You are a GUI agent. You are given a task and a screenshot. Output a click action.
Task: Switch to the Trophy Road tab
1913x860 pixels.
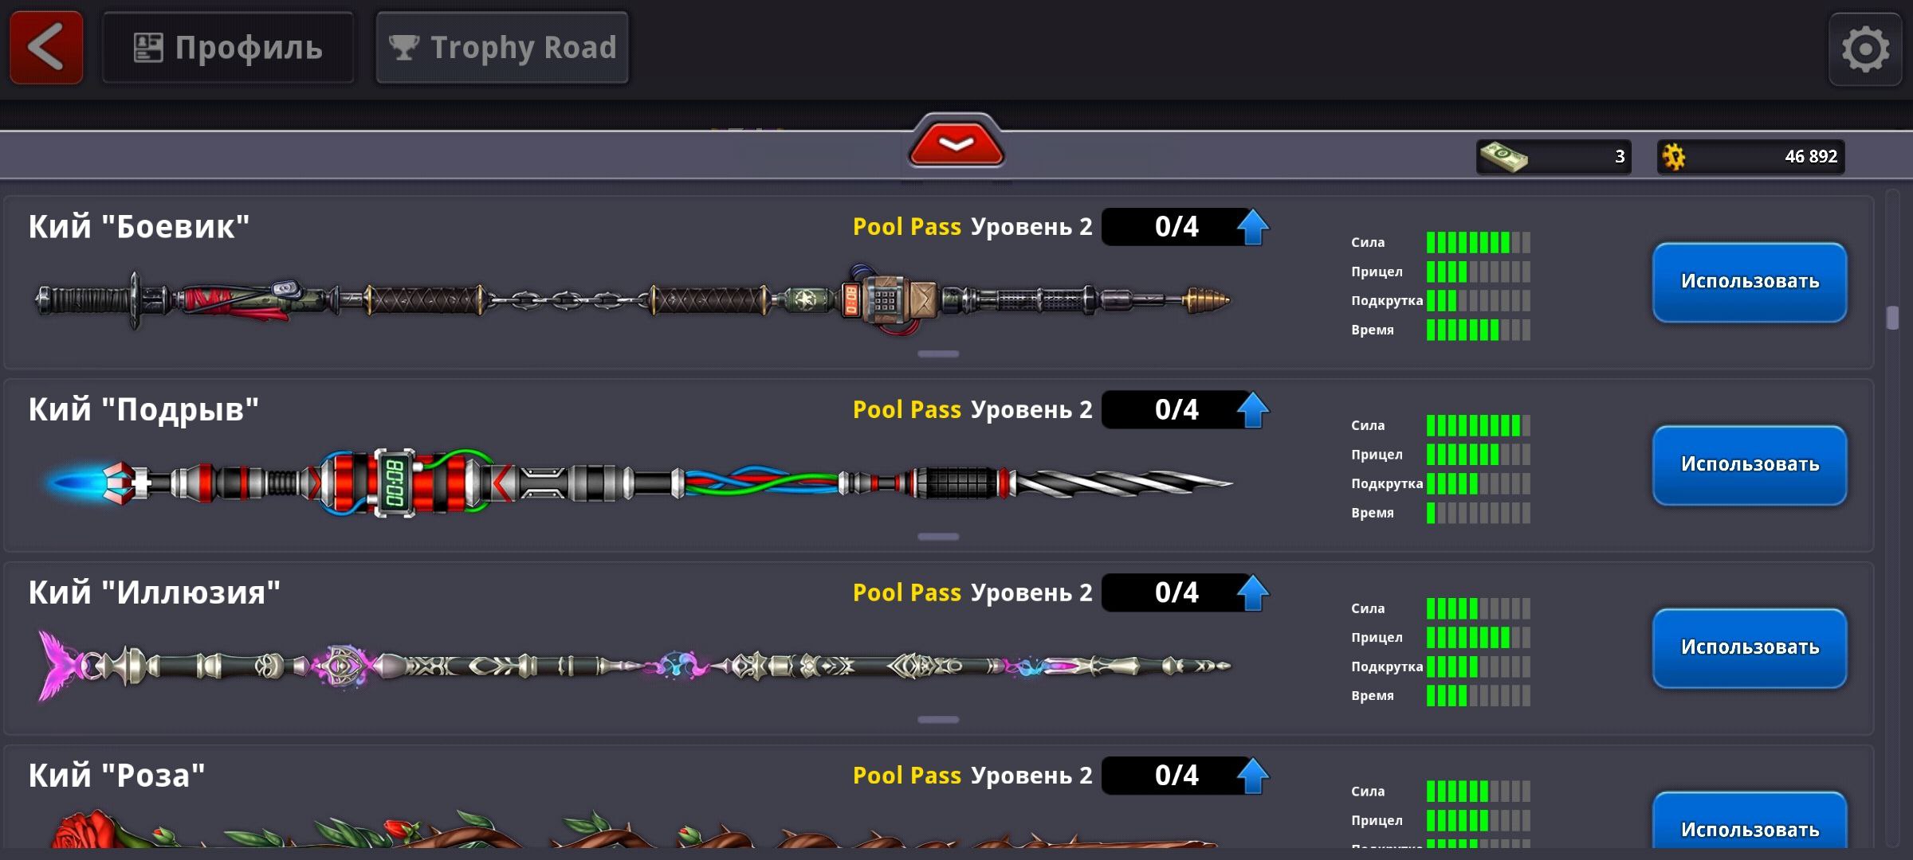502,48
